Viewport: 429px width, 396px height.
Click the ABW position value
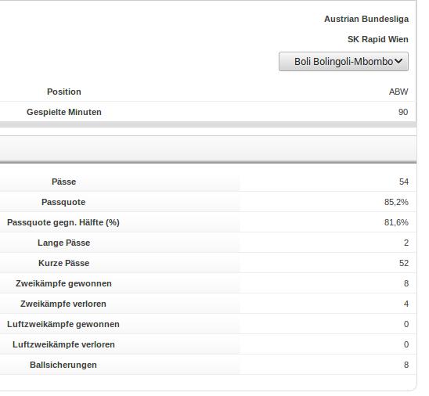click(398, 92)
